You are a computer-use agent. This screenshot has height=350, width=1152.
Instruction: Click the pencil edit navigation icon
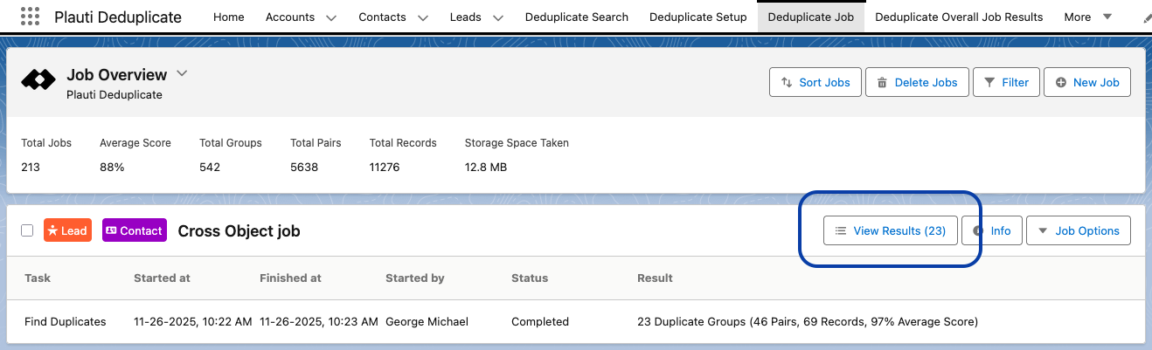[1147, 17]
